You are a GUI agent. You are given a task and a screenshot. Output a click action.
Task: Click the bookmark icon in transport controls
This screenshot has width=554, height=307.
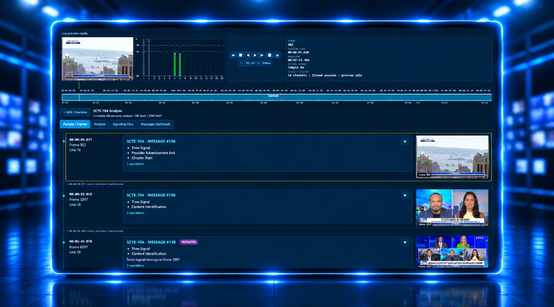tap(241, 55)
